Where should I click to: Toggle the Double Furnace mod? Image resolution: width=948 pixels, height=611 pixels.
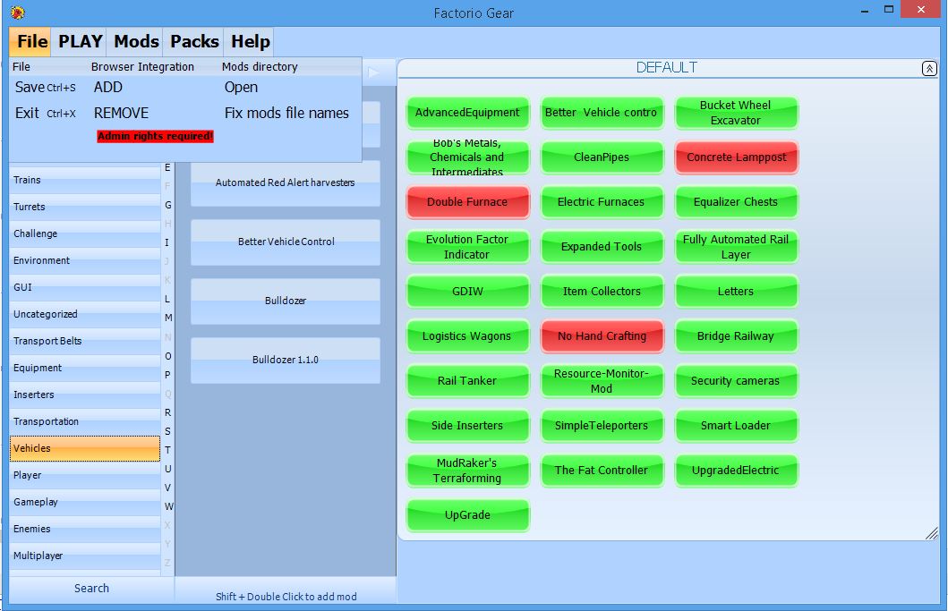click(x=467, y=202)
